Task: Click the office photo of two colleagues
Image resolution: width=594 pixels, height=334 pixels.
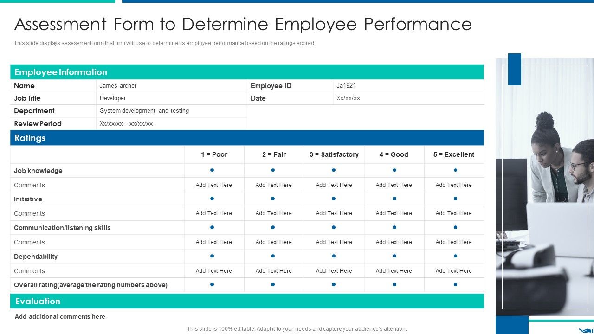Action: click(545, 187)
